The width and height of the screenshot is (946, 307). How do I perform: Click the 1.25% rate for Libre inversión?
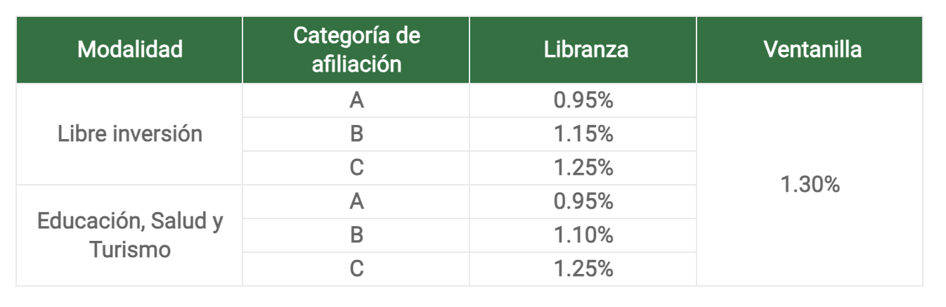click(x=583, y=168)
